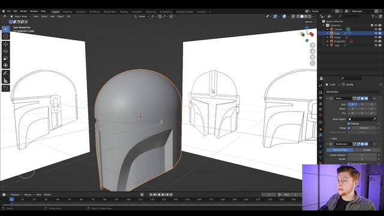Viewport: 384px width, 216px height.
Task: Open the Add Modifier dropdown
Action: [x=354, y=92]
